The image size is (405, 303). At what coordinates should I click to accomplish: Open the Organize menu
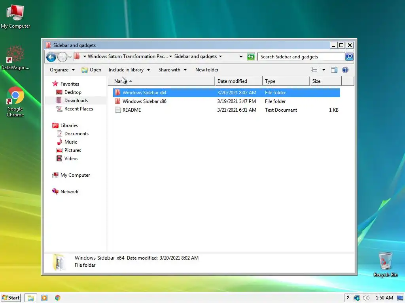tap(62, 70)
